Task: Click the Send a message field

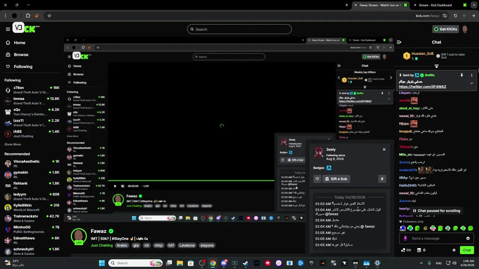Action: pos(436,238)
